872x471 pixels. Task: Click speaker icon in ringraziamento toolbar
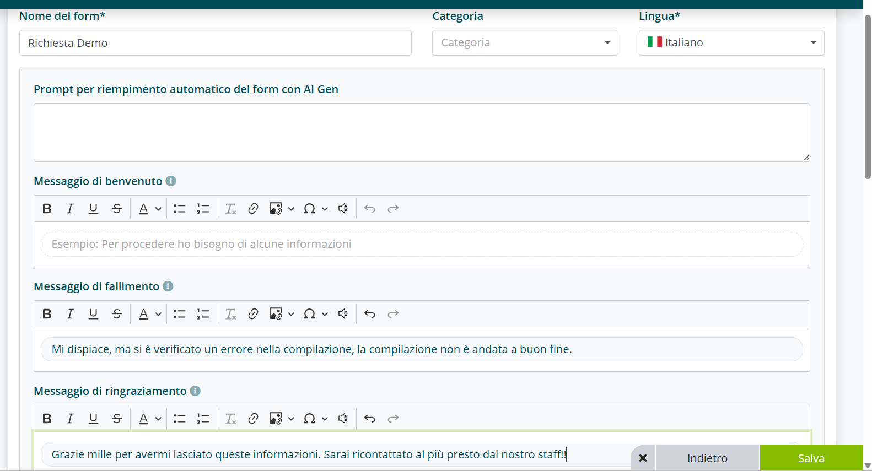pyautogui.click(x=343, y=419)
